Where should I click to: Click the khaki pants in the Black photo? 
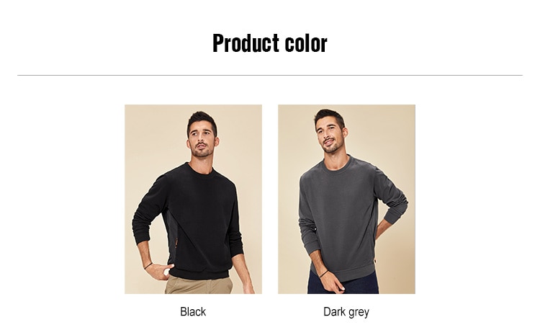click(199, 285)
